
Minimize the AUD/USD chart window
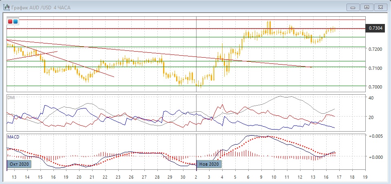point(353,7)
